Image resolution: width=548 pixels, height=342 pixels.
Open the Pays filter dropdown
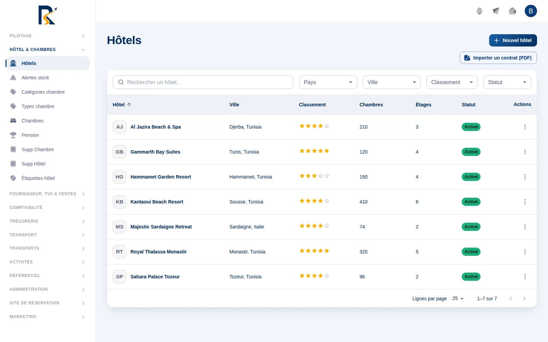pyautogui.click(x=328, y=82)
